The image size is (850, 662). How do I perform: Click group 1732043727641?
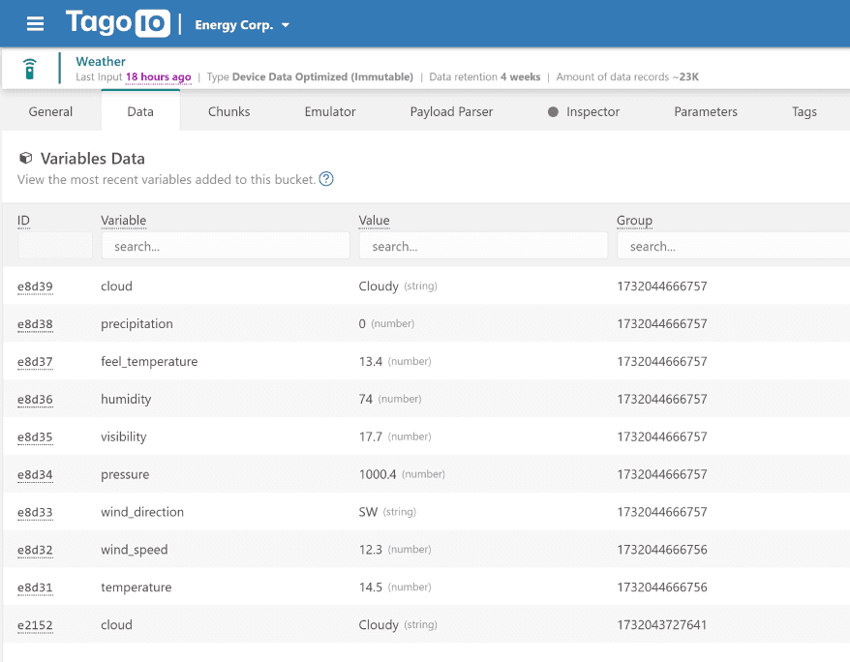[x=661, y=625]
